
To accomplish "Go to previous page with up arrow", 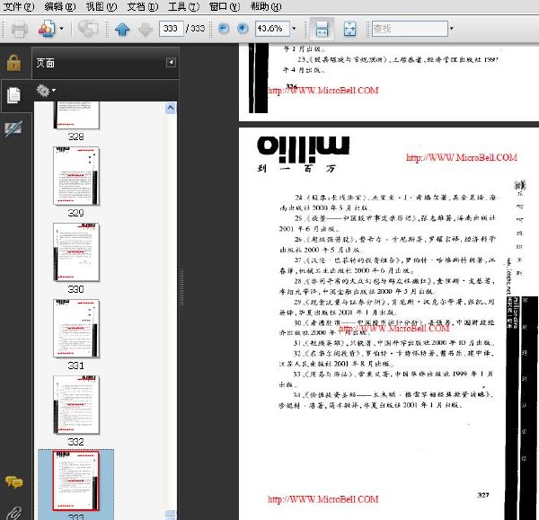I will point(122,30).
